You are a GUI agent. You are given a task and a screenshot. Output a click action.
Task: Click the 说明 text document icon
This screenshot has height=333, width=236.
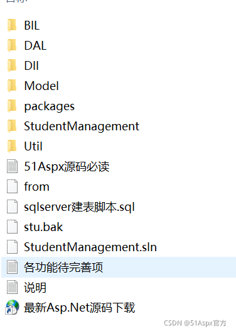[x=13, y=287]
